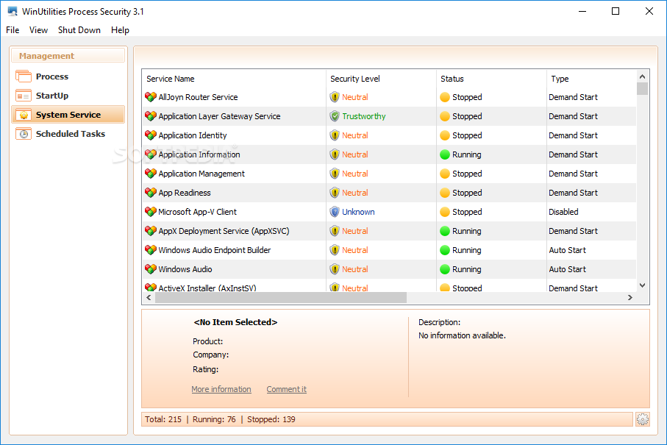Click the horizontal scrollbar right arrow

(x=630, y=298)
